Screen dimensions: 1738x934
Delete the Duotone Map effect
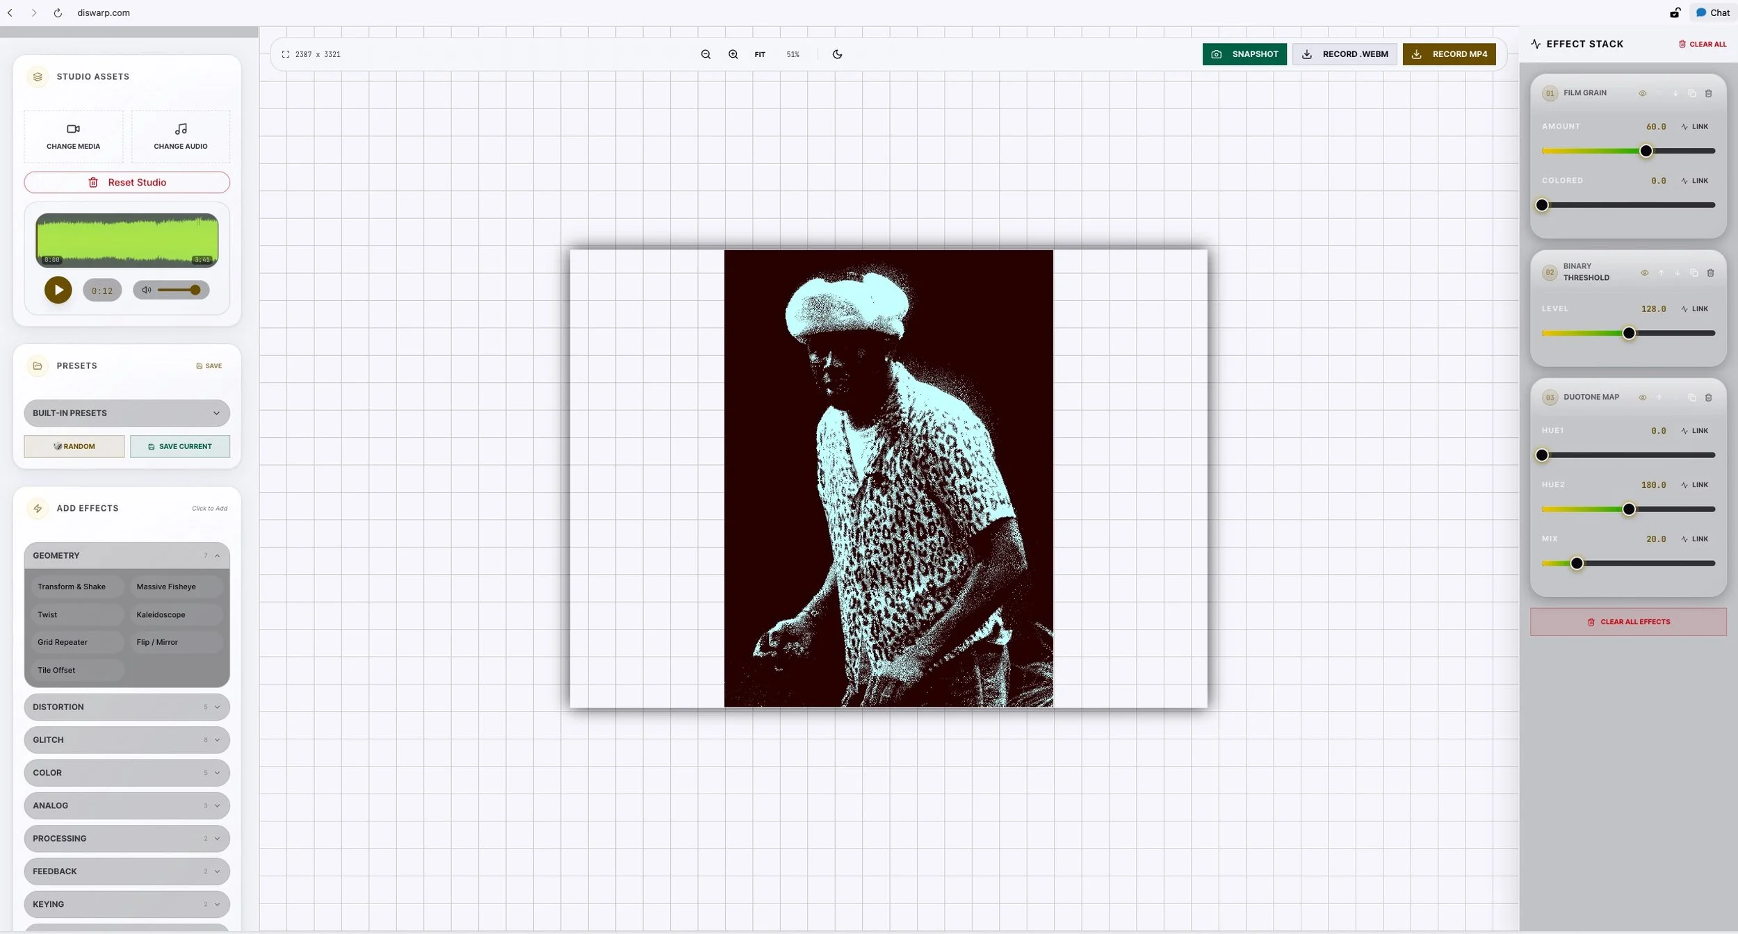point(1708,398)
